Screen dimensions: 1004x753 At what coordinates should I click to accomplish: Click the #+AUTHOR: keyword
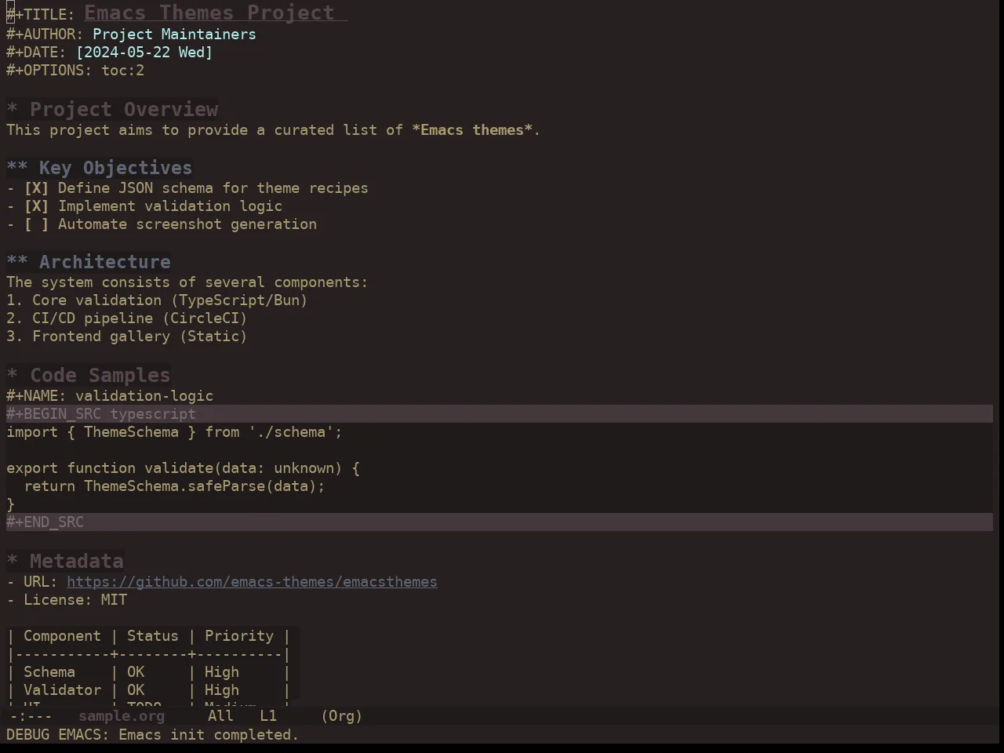pos(45,35)
